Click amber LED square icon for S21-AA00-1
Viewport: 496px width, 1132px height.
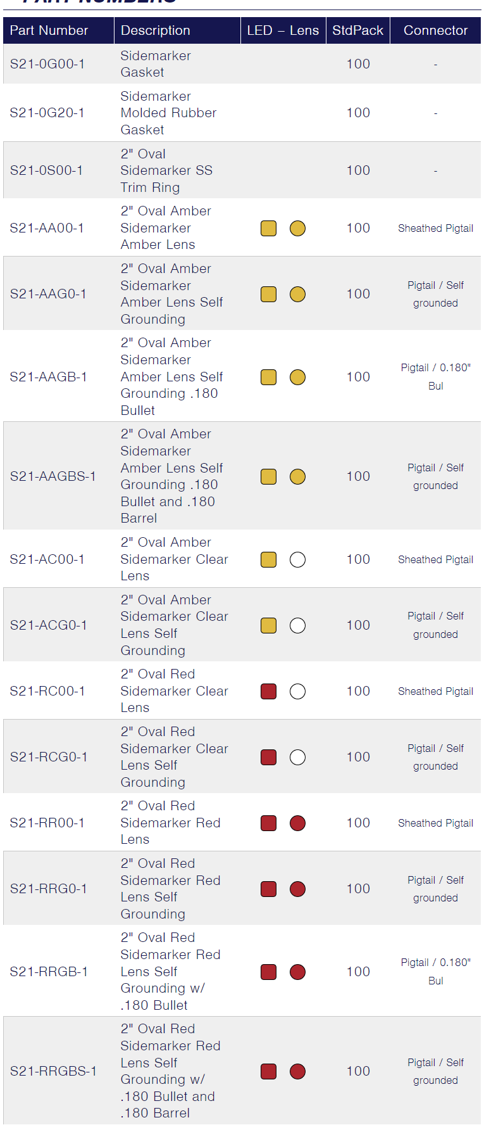269,228
